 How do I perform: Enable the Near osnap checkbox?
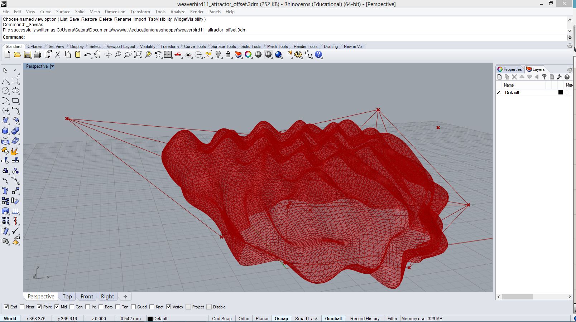point(22,307)
